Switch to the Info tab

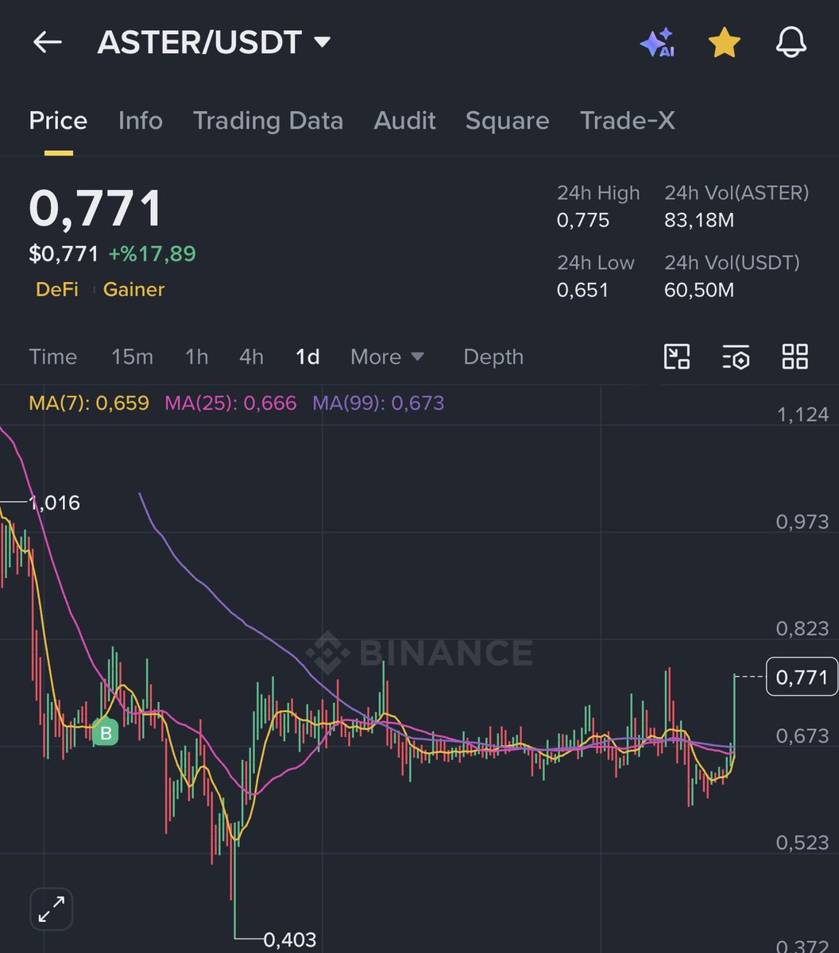click(140, 121)
